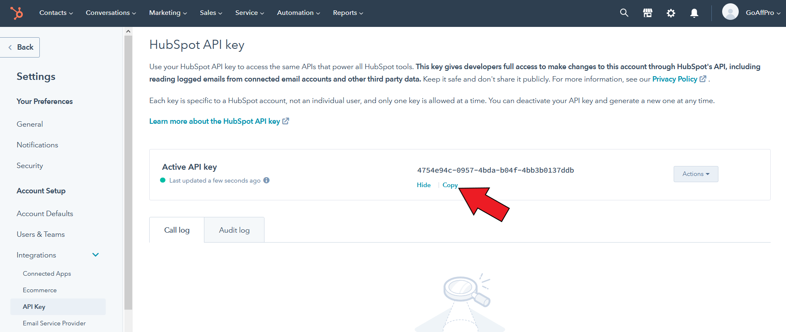Open the notifications bell icon
Viewport: 786px width, 332px height.
tap(694, 13)
